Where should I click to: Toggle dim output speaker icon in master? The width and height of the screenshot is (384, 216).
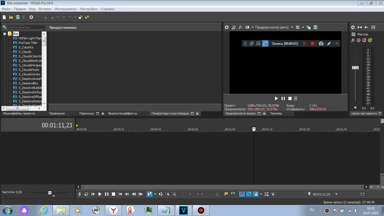366,27
